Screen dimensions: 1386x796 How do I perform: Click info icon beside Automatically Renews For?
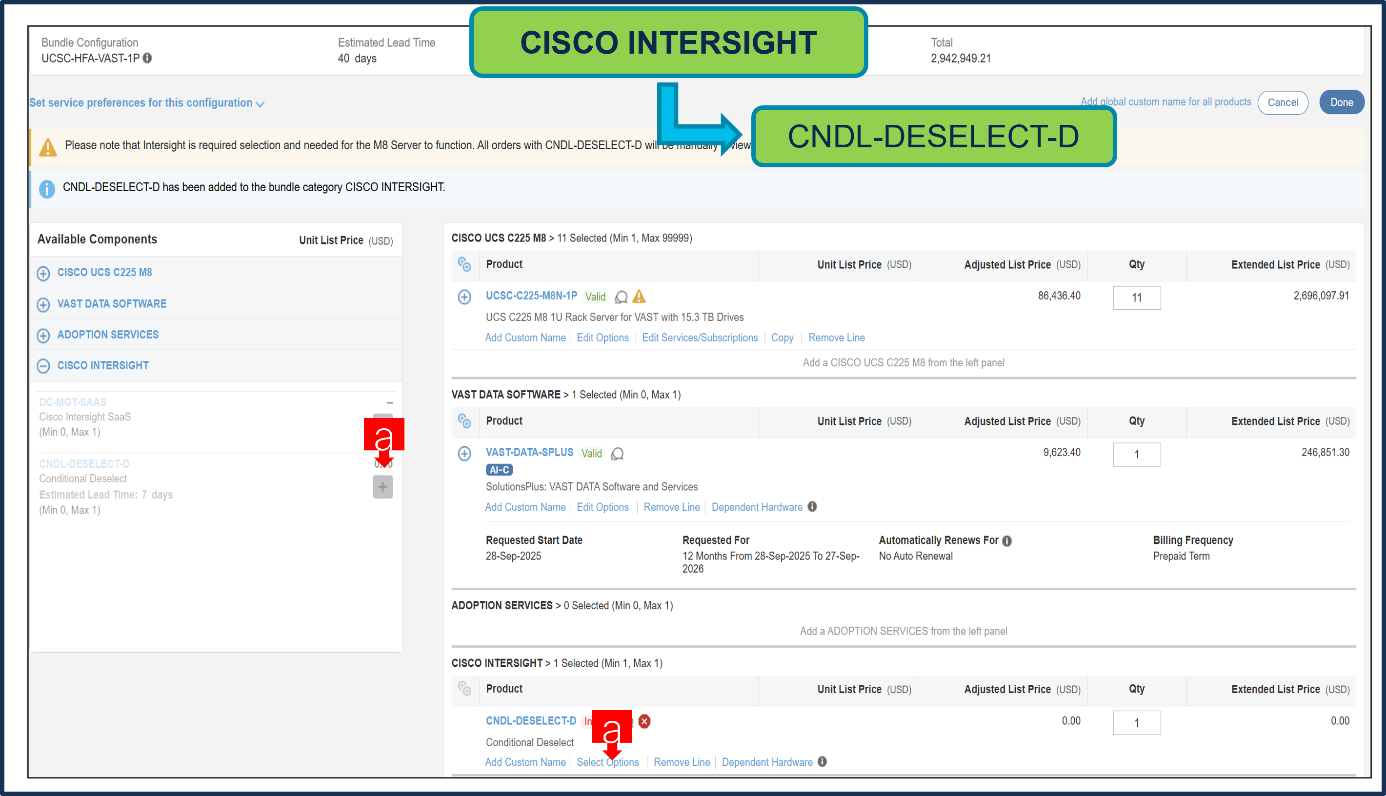point(1007,540)
